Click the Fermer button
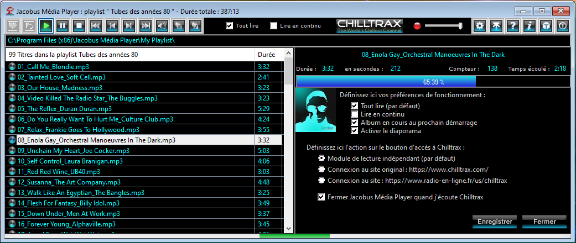The width and height of the screenshot is (576, 243). [x=544, y=221]
